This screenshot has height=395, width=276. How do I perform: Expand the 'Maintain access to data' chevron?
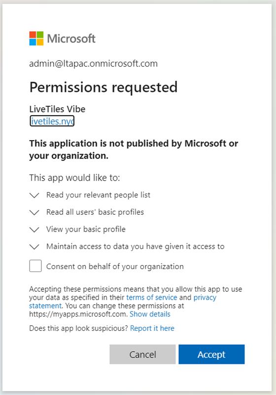coord(34,246)
